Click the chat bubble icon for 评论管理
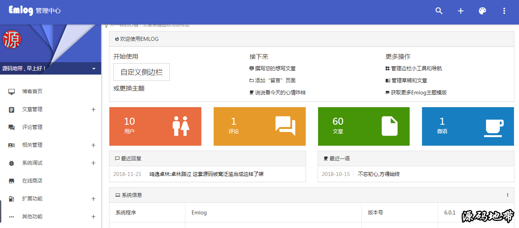Viewport: 519px width, 228px height. pos(12,127)
